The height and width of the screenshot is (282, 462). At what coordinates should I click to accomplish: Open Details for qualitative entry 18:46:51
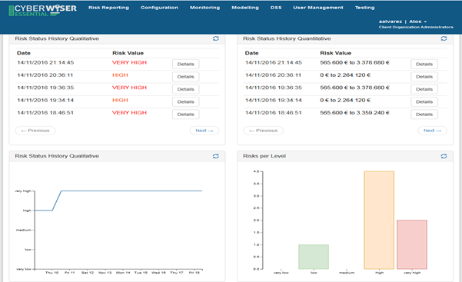click(185, 114)
